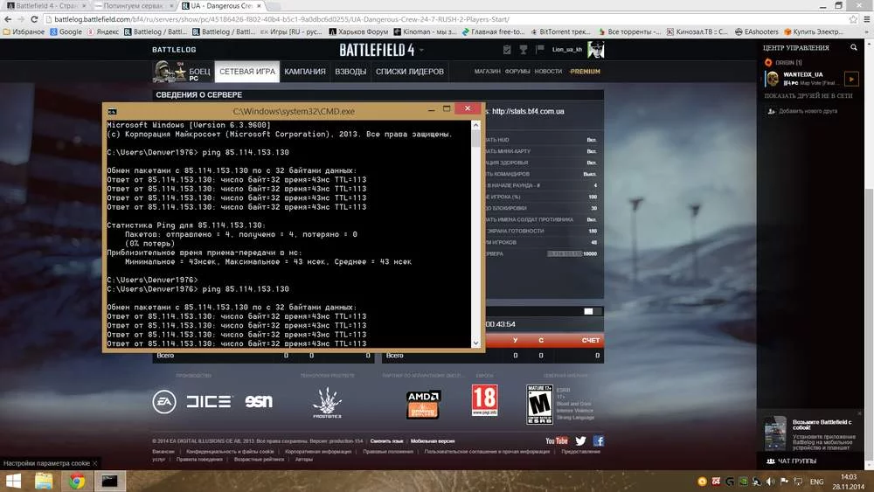The width and height of the screenshot is (874, 492).
Task: Open ЧАТ ГРУППЫ panel
Action: click(x=792, y=461)
